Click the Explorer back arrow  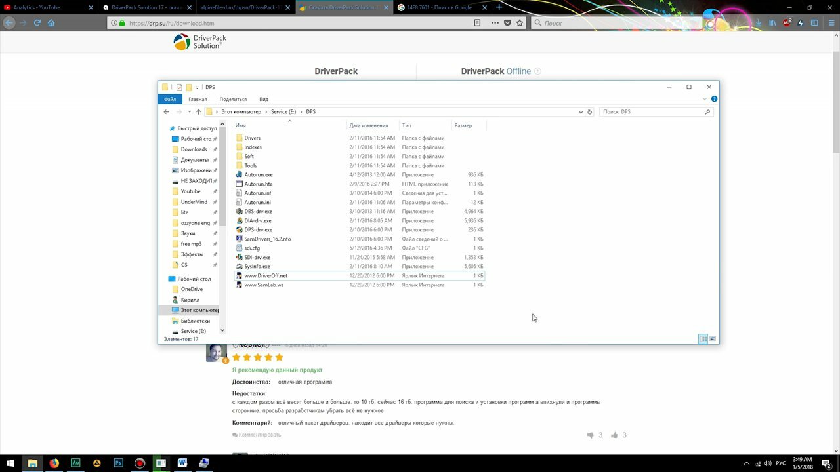[167, 112]
